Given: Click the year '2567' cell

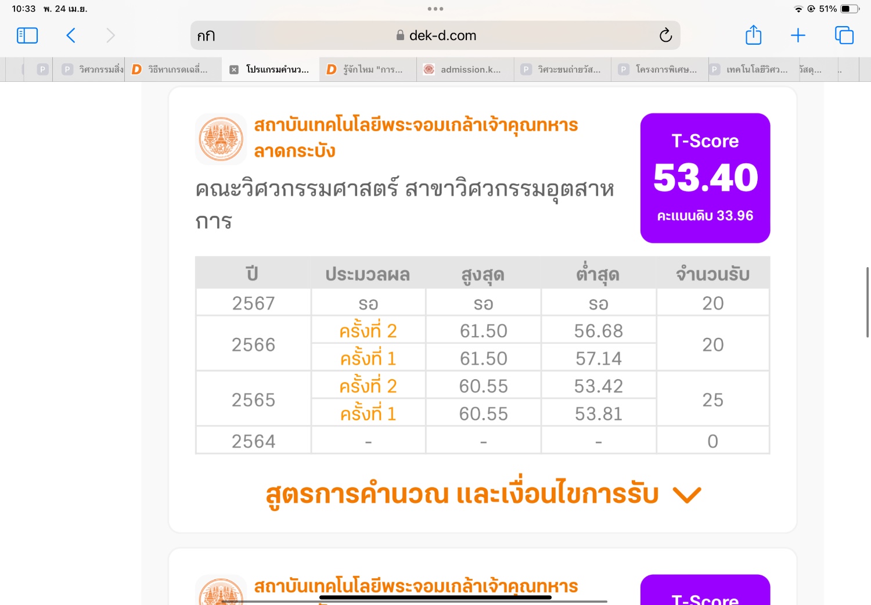Looking at the screenshot, I should (x=253, y=303).
